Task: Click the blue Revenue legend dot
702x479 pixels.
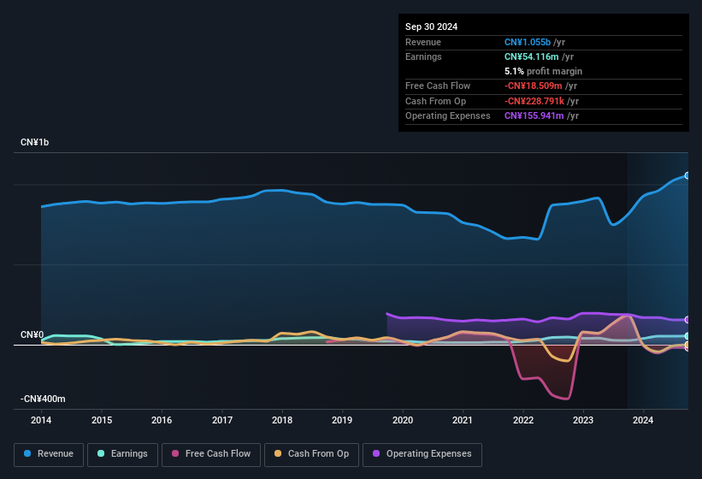Action: tap(28, 454)
